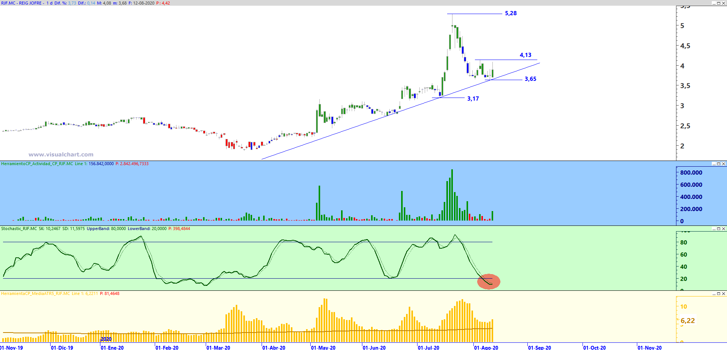Click the 2020 year marker in the ATR panel

106,339
